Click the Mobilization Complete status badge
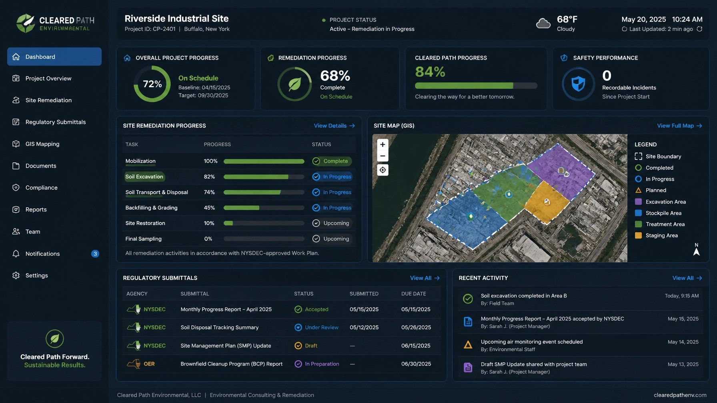 [x=332, y=161]
